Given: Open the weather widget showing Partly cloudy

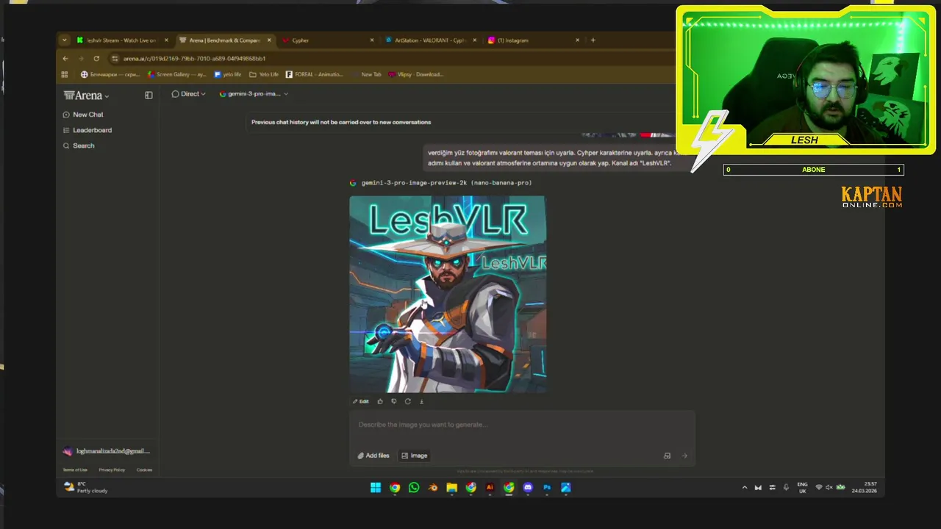Looking at the screenshot, I should click(x=86, y=487).
